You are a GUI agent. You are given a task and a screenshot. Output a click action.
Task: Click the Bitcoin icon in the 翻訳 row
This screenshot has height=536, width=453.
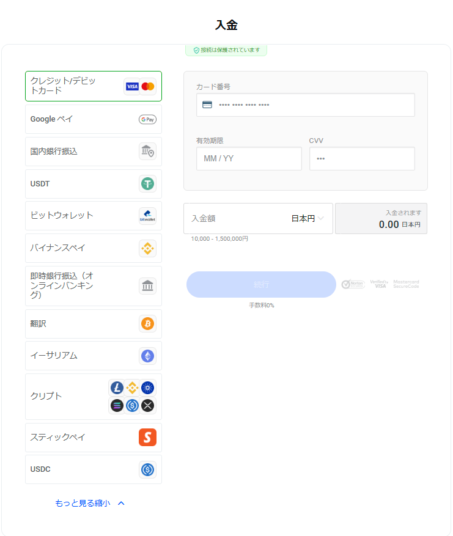point(147,323)
